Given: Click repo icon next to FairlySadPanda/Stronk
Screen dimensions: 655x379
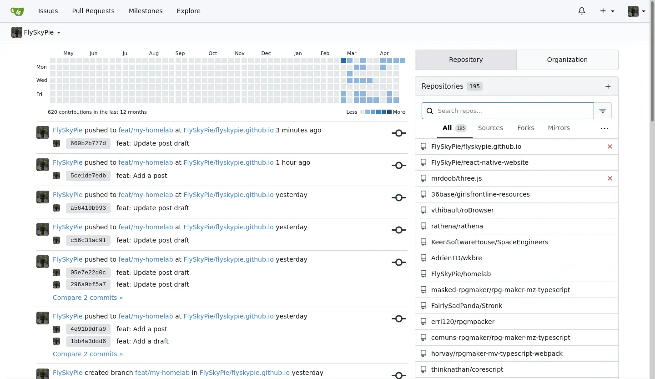Looking at the screenshot, I should 423,306.
